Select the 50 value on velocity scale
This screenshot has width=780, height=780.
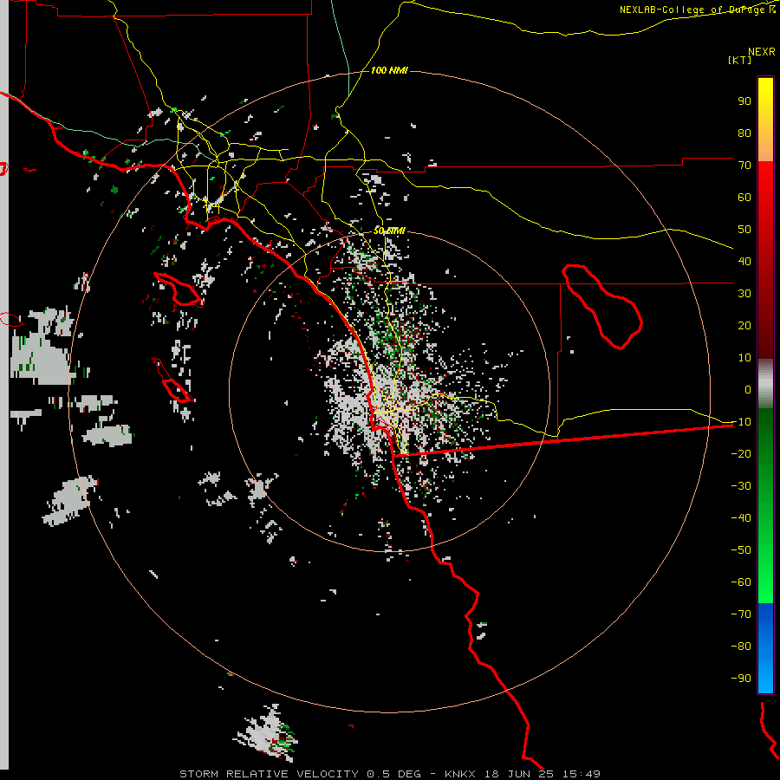pyautogui.click(x=744, y=230)
